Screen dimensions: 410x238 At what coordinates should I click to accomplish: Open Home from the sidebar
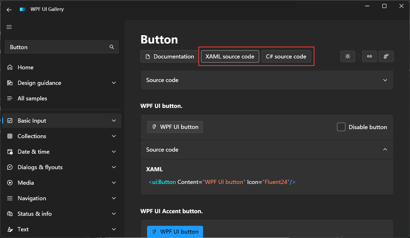click(x=25, y=67)
